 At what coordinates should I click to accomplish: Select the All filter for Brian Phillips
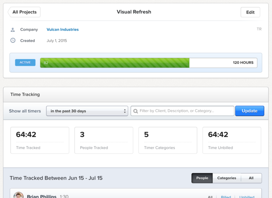pyautogui.click(x=210, y=197)
